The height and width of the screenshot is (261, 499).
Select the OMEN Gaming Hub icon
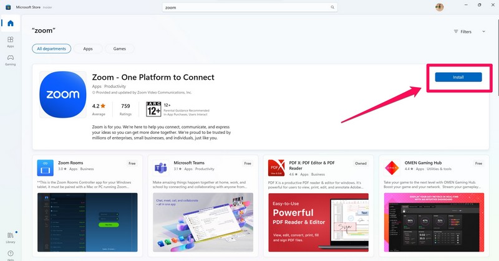click(x=393, y=168)
